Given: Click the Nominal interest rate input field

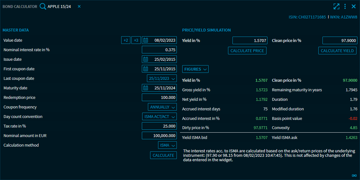Looking at the screenshot, I should 159,50.
